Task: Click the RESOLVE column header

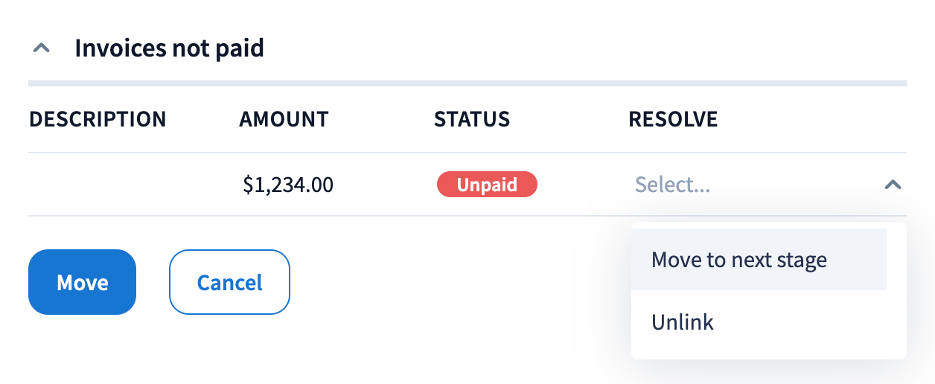Action: coord(673,119)
